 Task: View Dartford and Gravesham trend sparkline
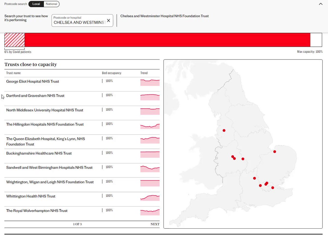coord(150,97)
